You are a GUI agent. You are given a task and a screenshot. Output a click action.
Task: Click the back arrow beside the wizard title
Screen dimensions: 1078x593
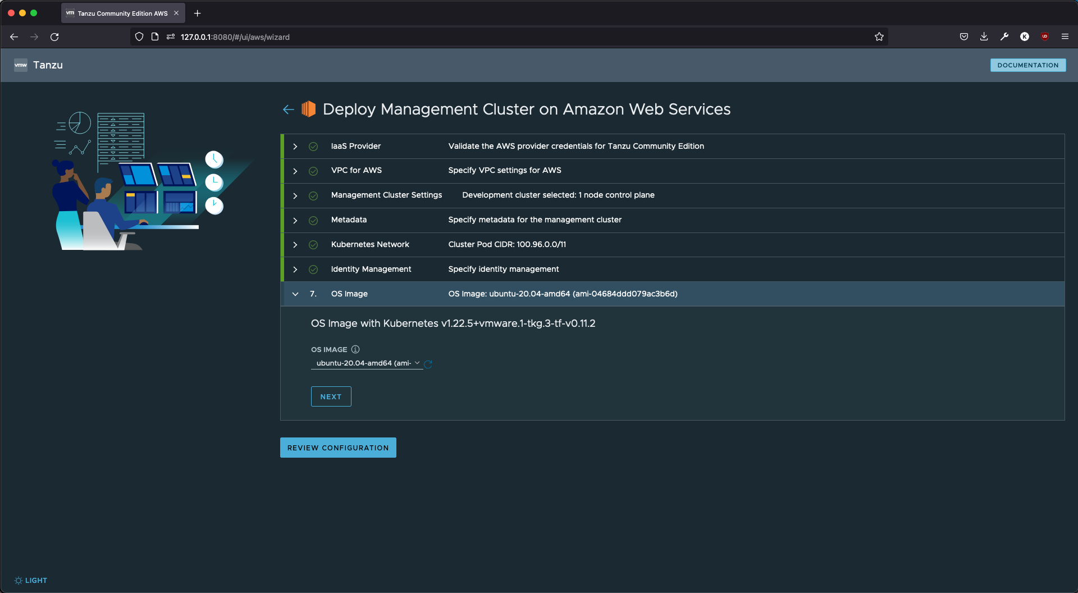tap(289, 110)
